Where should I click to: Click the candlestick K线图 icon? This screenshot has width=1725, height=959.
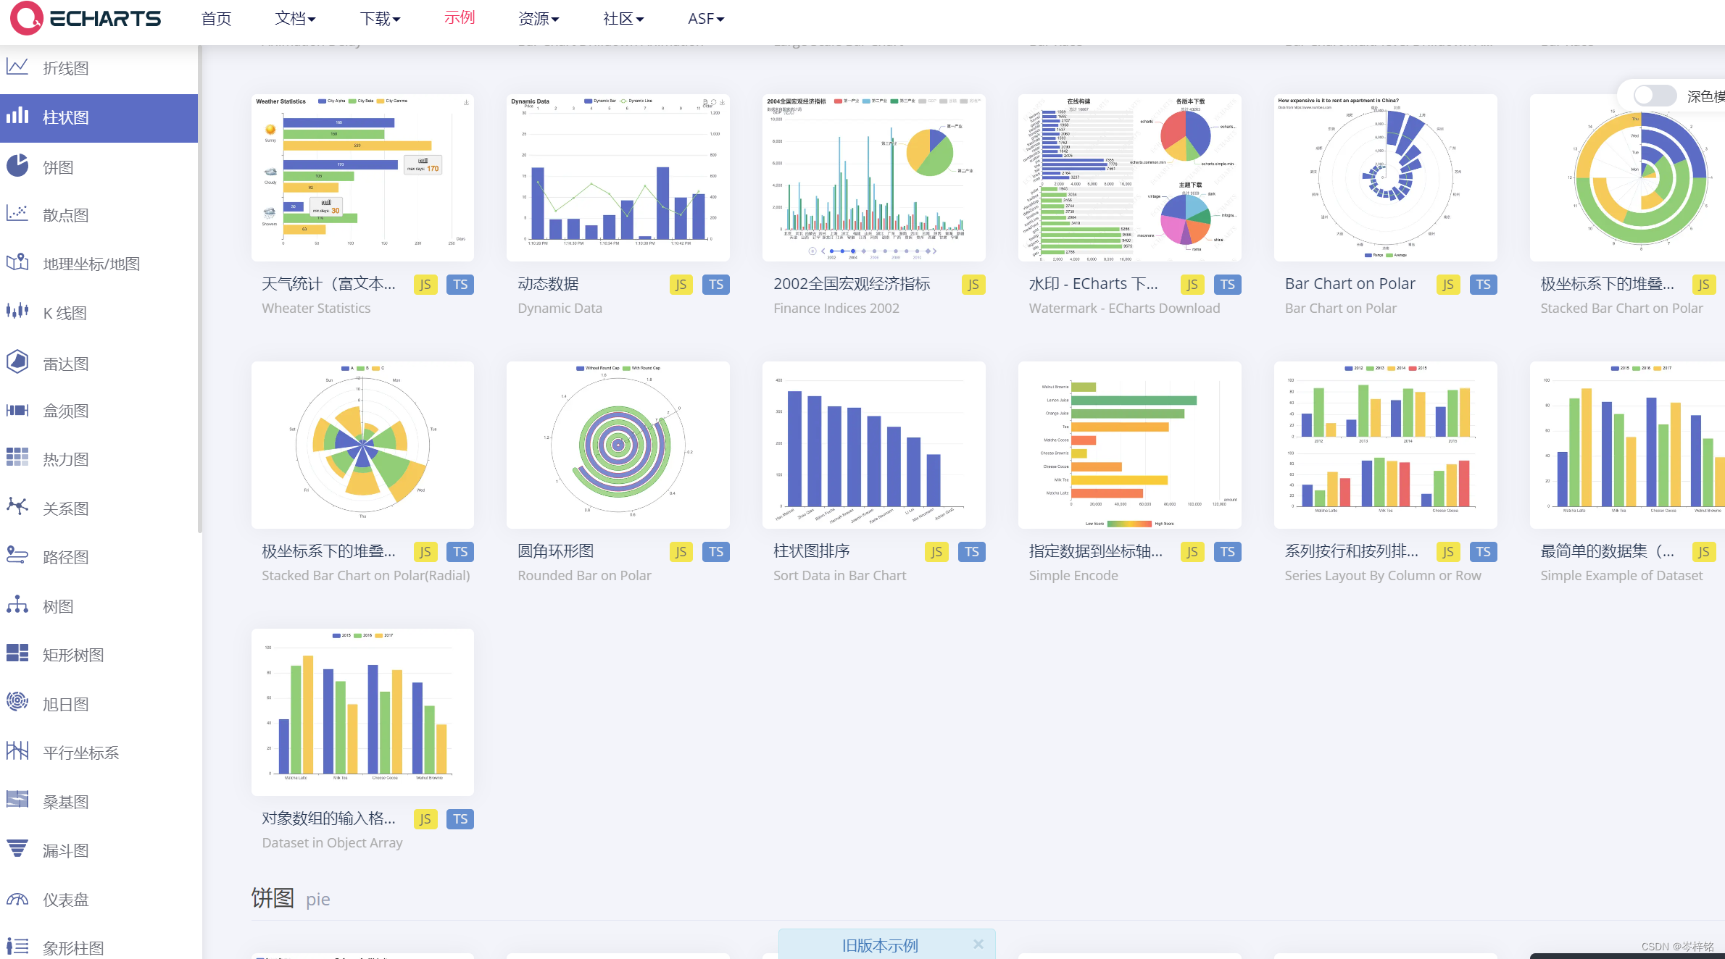pos(17,311)
